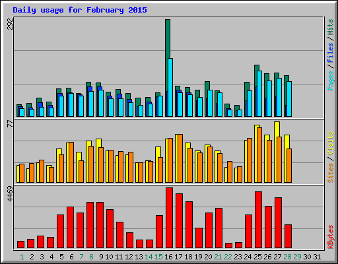Click day label "31" on the x-axis
This screenshot has height=264, width=338.
317,257
